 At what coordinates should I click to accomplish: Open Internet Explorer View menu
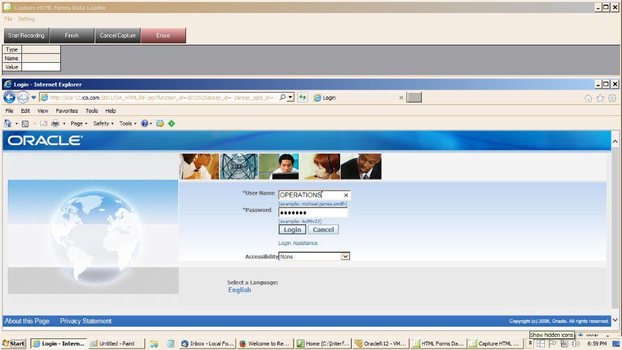coord(43,111)
